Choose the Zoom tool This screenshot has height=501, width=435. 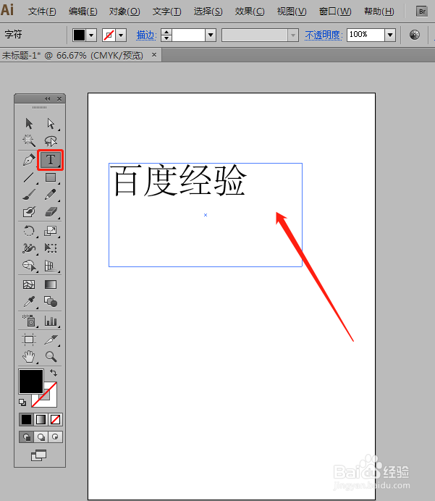[51, 357]
